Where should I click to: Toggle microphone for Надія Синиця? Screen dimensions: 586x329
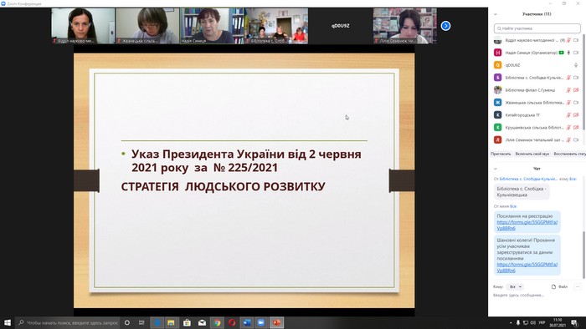click(x=568, y=53)
